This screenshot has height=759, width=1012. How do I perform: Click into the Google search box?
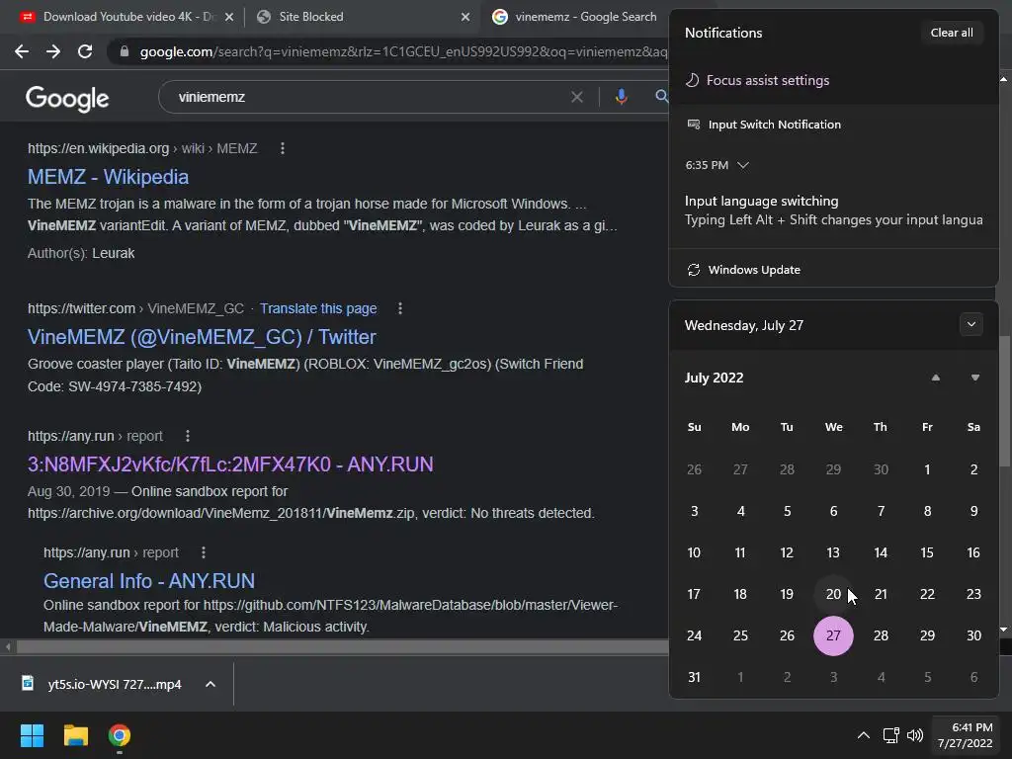click(368, 97)
